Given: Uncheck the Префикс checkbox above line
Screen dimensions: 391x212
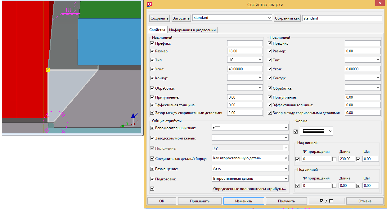Looking at the screenshot, I should pyautogui.click(x=152, y=43).
